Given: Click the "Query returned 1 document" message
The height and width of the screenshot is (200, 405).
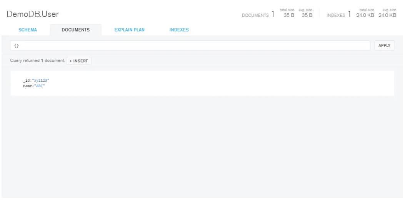Looking at the screenshot, I should coord(37,61).
